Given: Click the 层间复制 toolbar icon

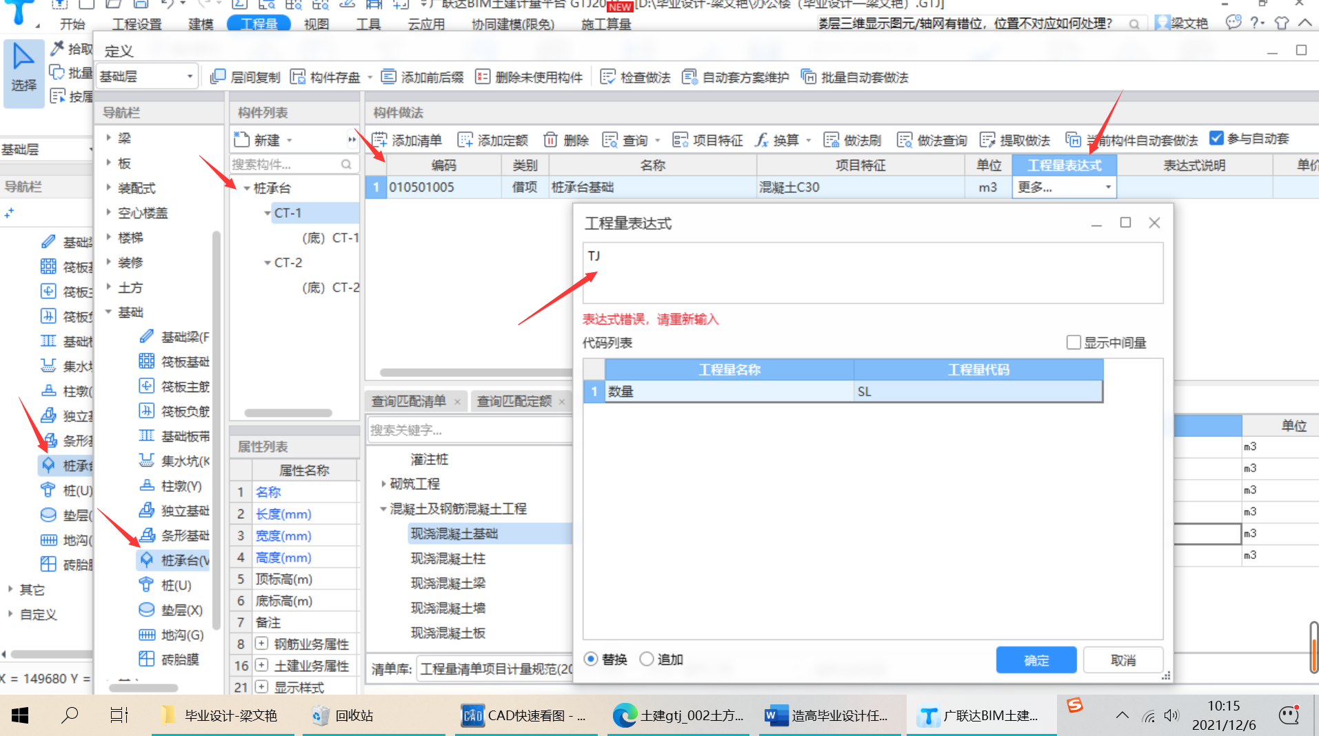Looking at the screenshot, I should click(x=218, y=76).
